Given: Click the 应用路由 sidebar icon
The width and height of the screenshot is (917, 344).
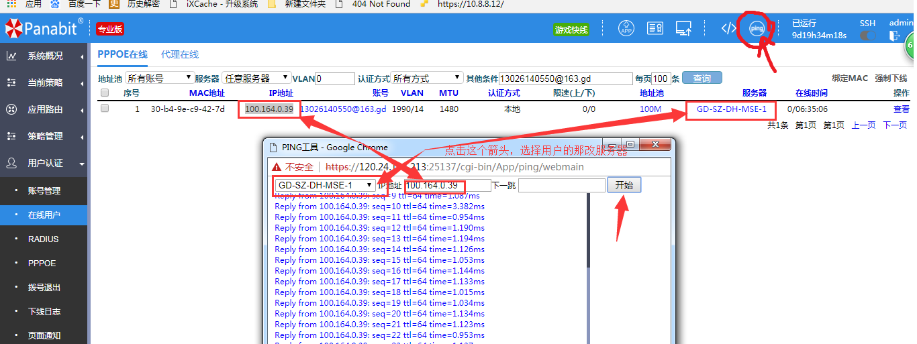Looking at the screenshot, I should (11, 109).
